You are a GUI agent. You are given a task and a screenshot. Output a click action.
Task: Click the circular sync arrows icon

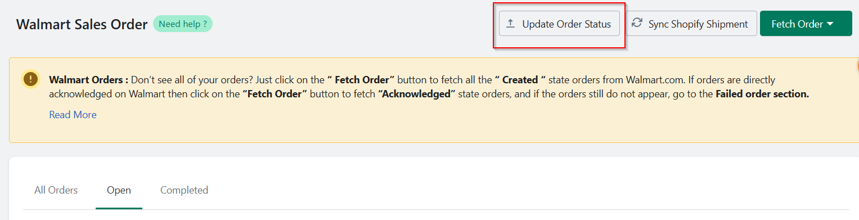pyautogui.click(x=637, y=23)
